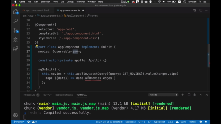Show code actions lightbulb on line 26
221x124 pixels.
pos(37,46)
